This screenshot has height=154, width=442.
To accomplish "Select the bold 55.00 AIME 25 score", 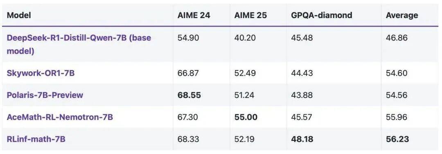I will (x=246, y=117).
